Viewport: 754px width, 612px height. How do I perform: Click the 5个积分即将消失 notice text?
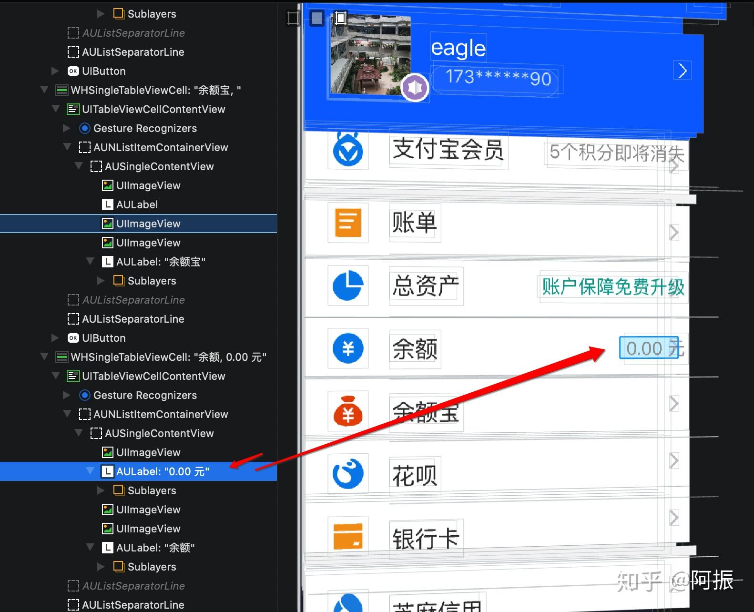[617, 153]
